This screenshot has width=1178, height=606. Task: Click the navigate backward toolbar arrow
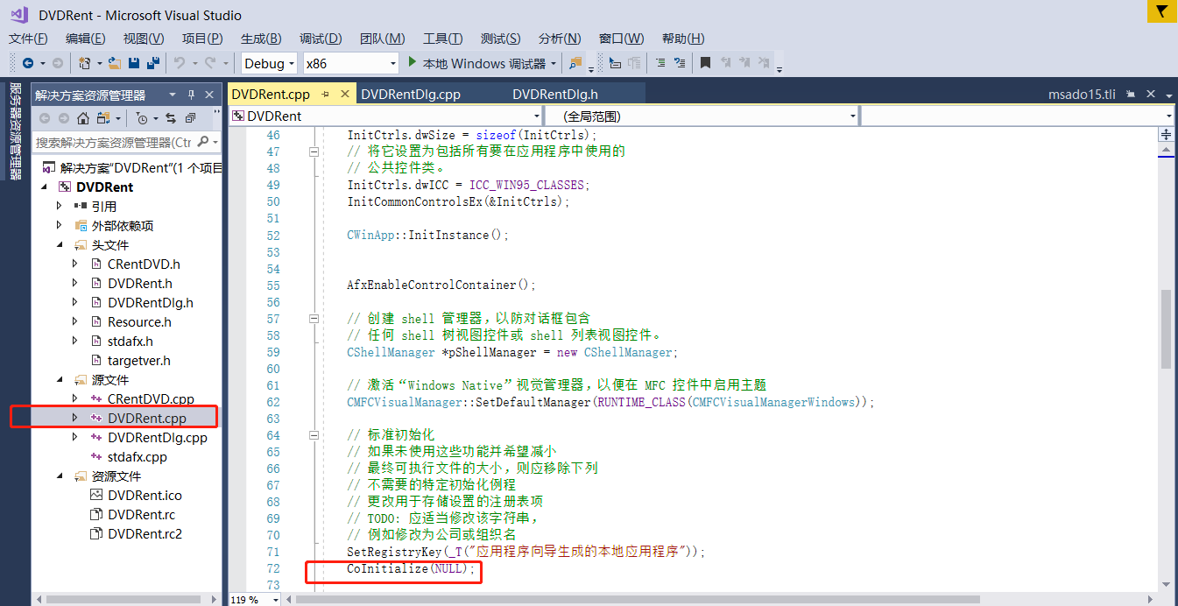click(x=28, y=63)
